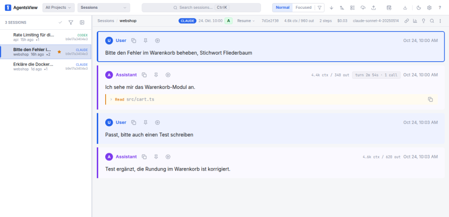The image size is (449, 217).
Task: Click the lightbulb insights icon
Action: click(424, 21)
